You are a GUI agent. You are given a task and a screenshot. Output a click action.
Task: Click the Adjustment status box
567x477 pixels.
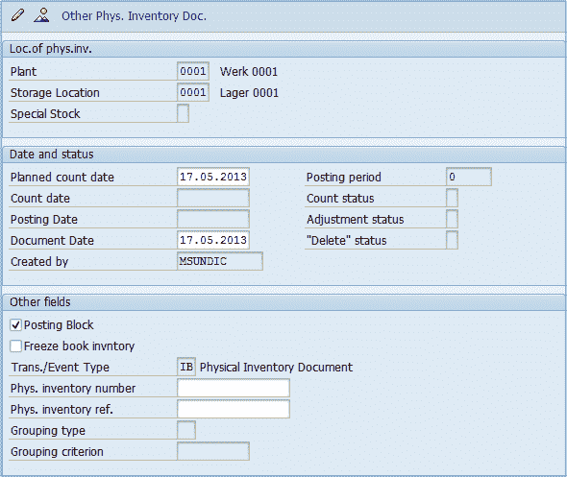(x=452, y=219)
